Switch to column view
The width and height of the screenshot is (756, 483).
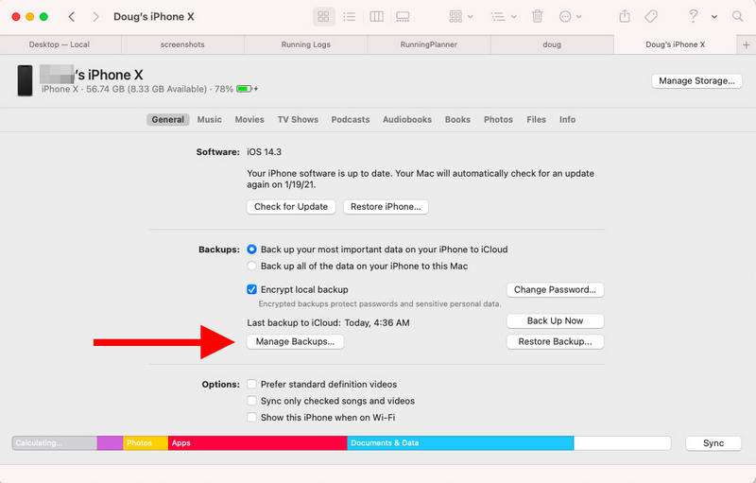click(376, 17)
